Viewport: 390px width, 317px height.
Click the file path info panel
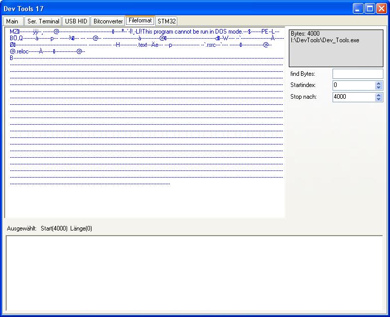click(x=336, y=48)
